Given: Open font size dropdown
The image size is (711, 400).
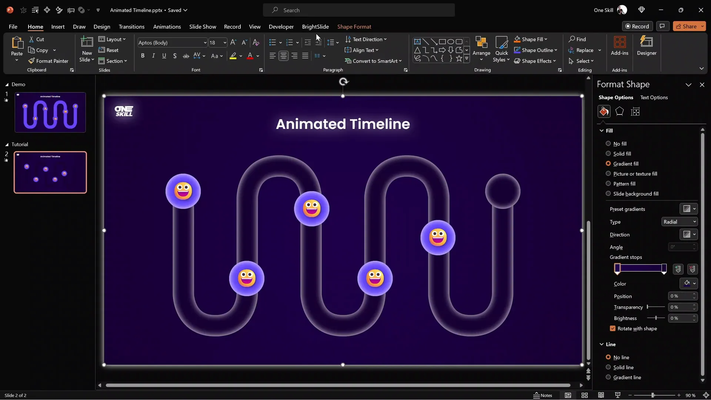Looking at the screenshot, I should pyautogui.click(x=224, y=43).
